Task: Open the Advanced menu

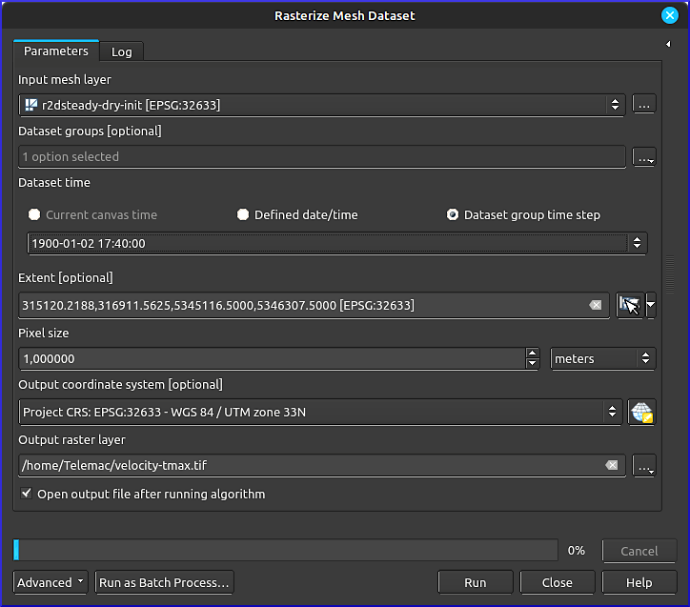Action: (51, 582)
